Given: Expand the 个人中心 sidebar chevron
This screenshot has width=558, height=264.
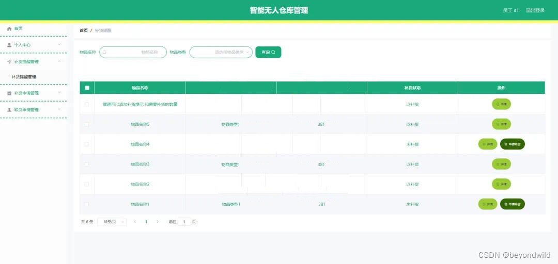Looking at the screenshot, I should pos(59,44).
